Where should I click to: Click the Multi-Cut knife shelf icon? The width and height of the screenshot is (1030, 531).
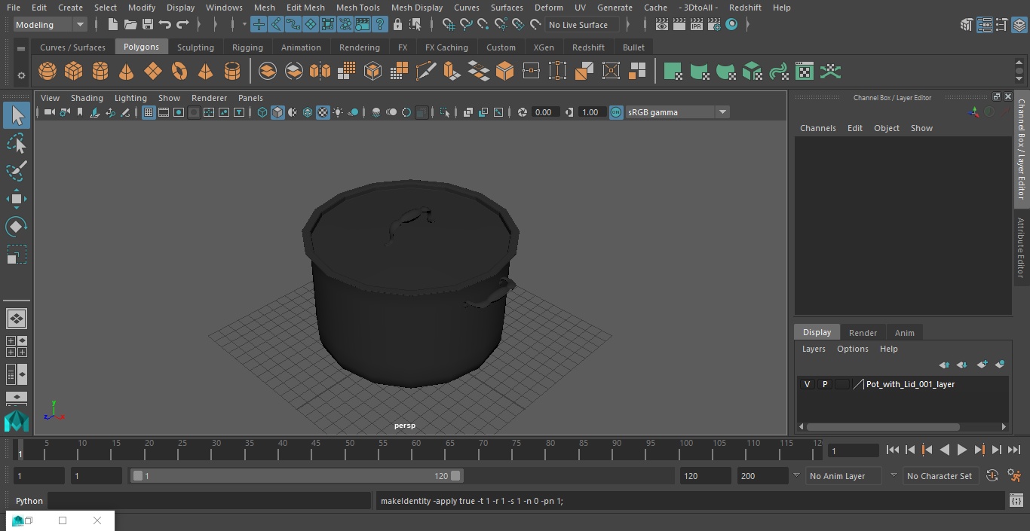(x=426, y=72)
